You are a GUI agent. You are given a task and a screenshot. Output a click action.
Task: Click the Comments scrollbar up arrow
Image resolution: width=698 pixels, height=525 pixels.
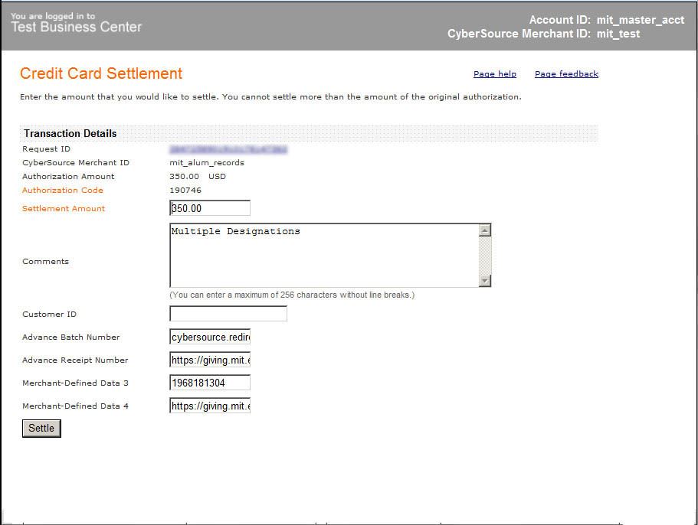[x=484, y=230]
